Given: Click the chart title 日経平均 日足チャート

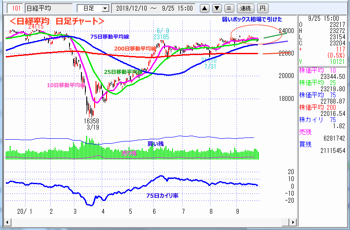Looking at the screenshot, I should [57, 21].
